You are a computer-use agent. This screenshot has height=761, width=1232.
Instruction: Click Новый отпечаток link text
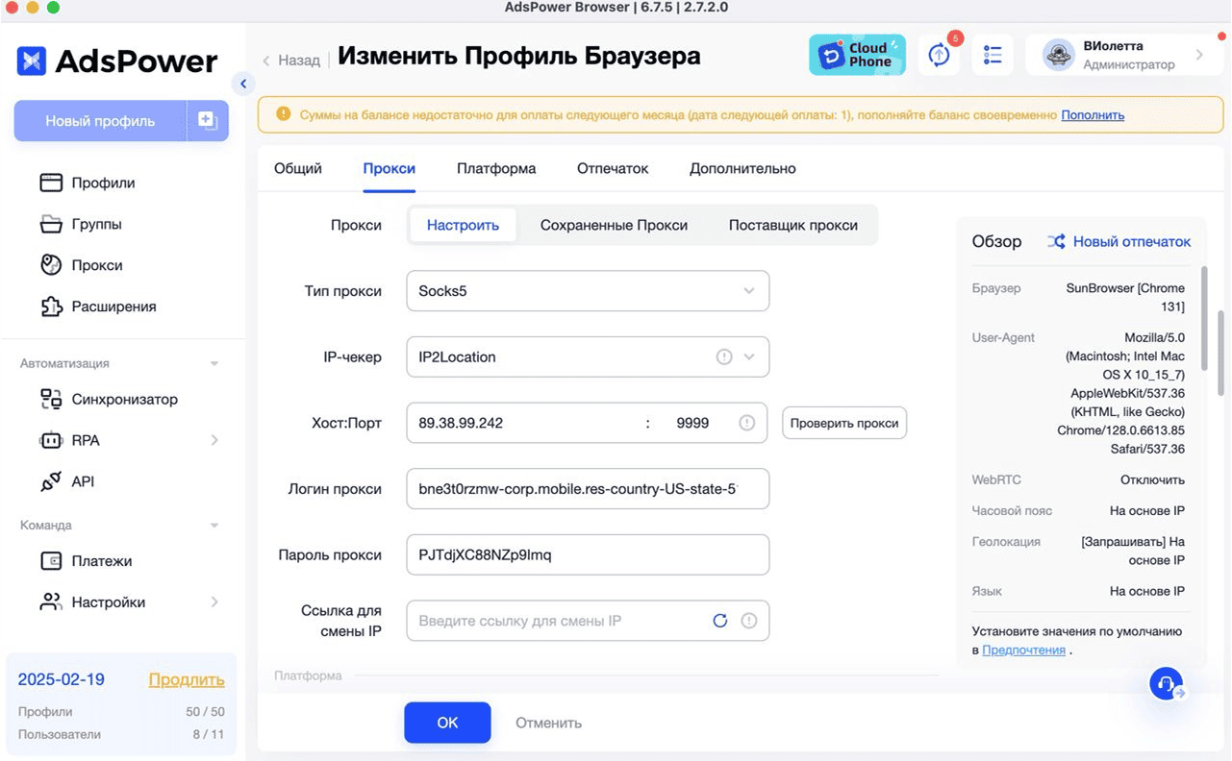[1132, 241]
